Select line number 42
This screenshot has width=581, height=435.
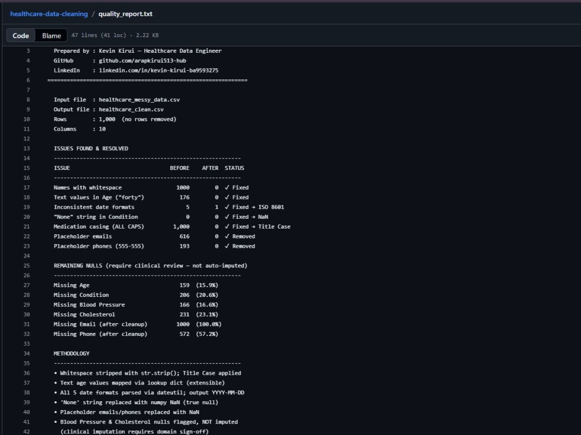27,432
